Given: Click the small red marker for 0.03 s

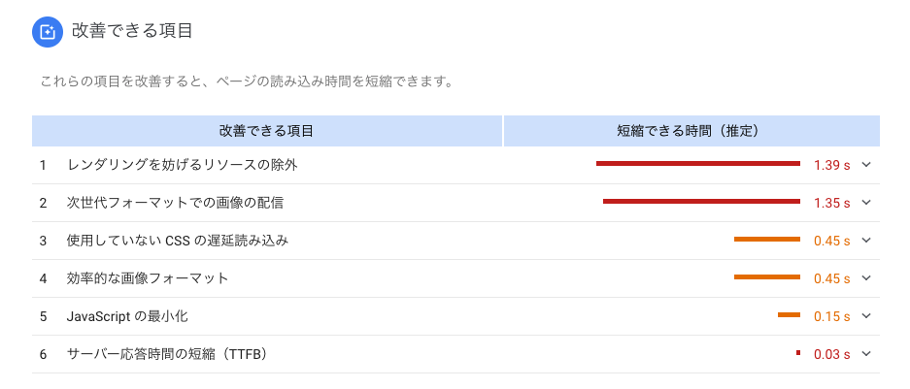Looking at the screenshot, I should (x=798, y=352).
